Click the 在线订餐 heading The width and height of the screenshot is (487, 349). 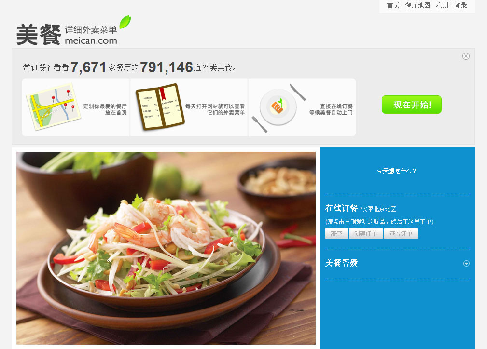pos(341,208)
